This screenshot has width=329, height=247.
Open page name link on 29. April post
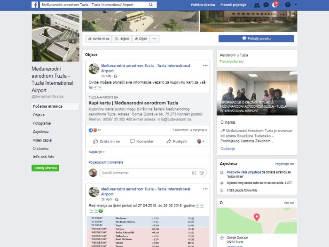146,191
